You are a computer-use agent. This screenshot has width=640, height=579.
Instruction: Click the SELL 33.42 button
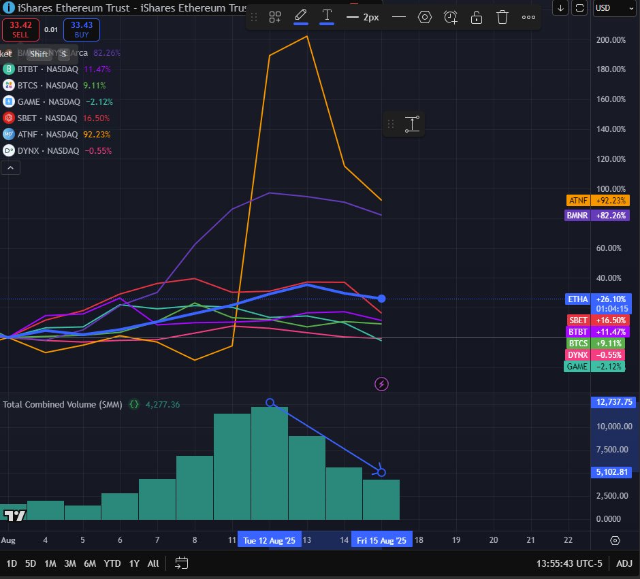point(20,30)
